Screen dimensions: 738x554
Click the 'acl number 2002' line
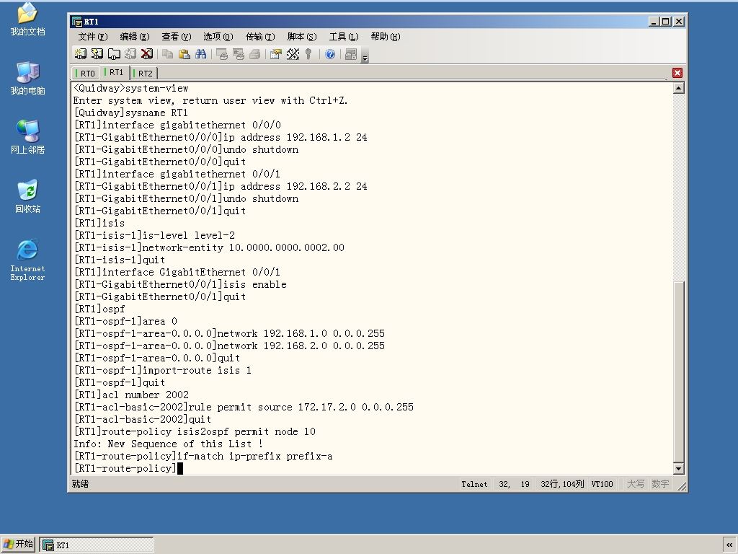131,395
